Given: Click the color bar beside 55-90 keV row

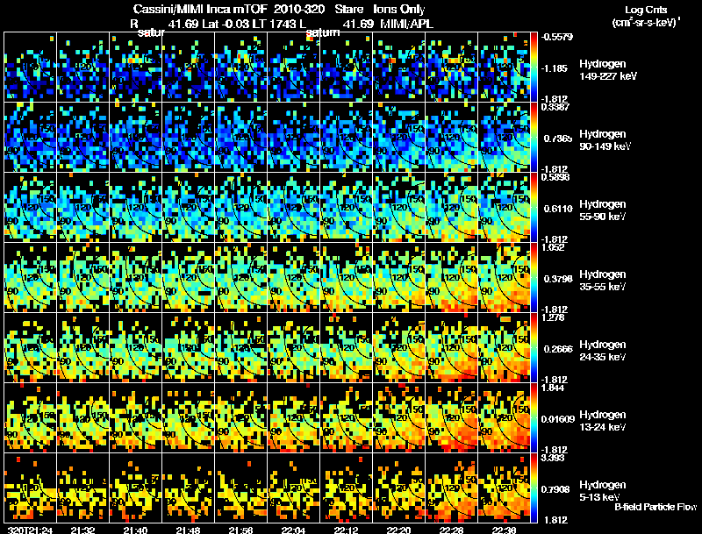Looking at the screenshot, I should pos(534,208).
